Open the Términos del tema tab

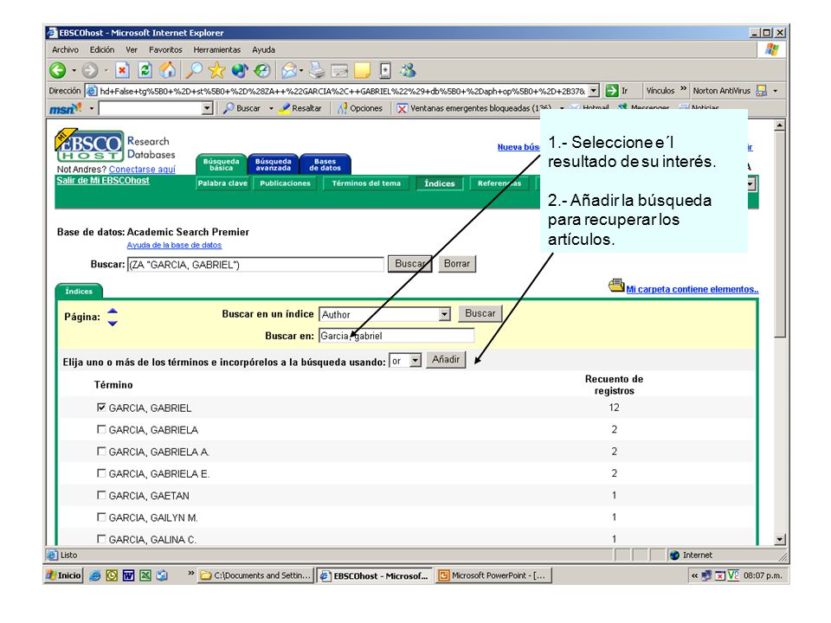pyautogui.click(x=366, y=183)
